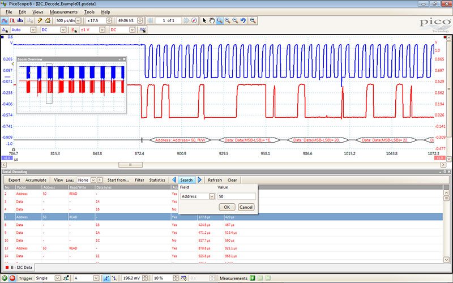The height and width of the screenshot is (283, 453).
Task: Toggle the Statistics view
Action: pyautogui.click(x=157, y=180)
